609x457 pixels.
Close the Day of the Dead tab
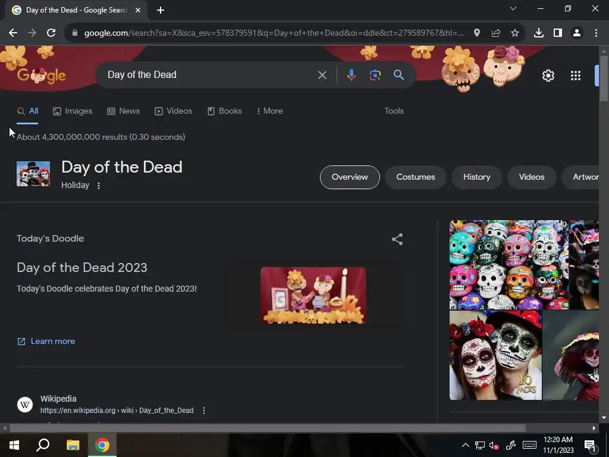pyautogui.click(x=138, y=10)
